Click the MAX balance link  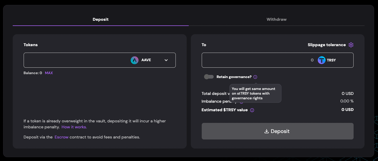tap(49, 73)
